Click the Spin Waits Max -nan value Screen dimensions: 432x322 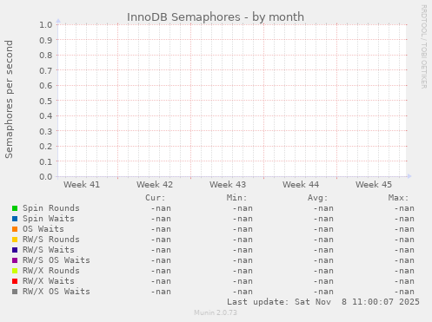coord(404,219)
